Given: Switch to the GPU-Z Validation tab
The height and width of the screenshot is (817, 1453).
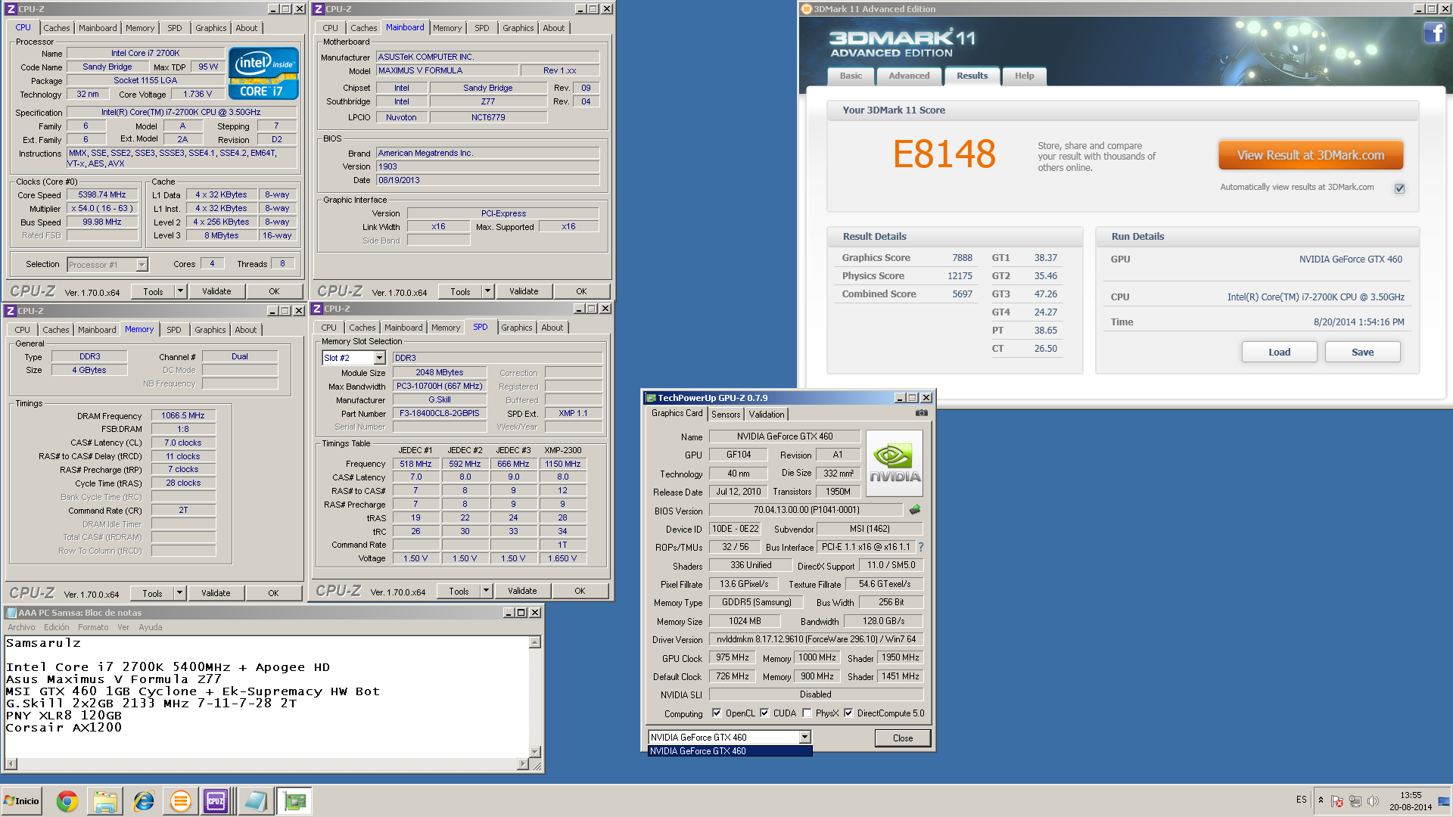Looking at the screenshot, I should coord(767,415).
